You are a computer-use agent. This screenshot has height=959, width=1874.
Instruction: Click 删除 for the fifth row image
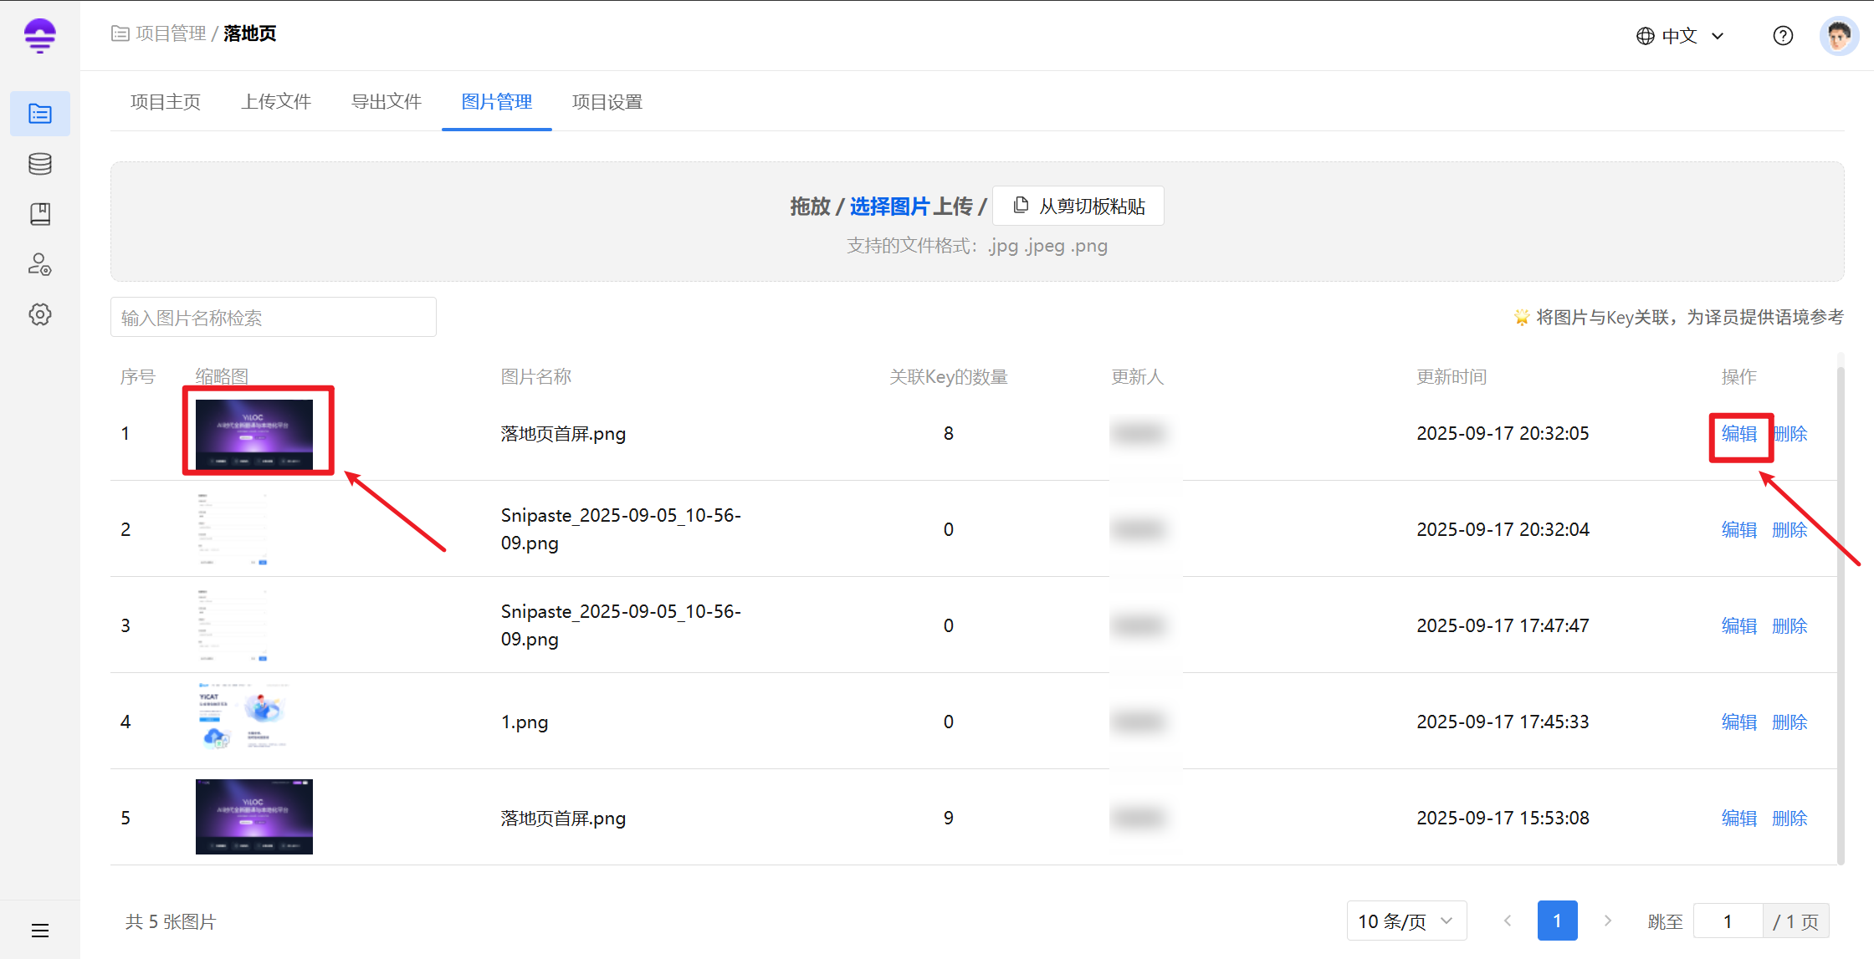point(1790,818)
